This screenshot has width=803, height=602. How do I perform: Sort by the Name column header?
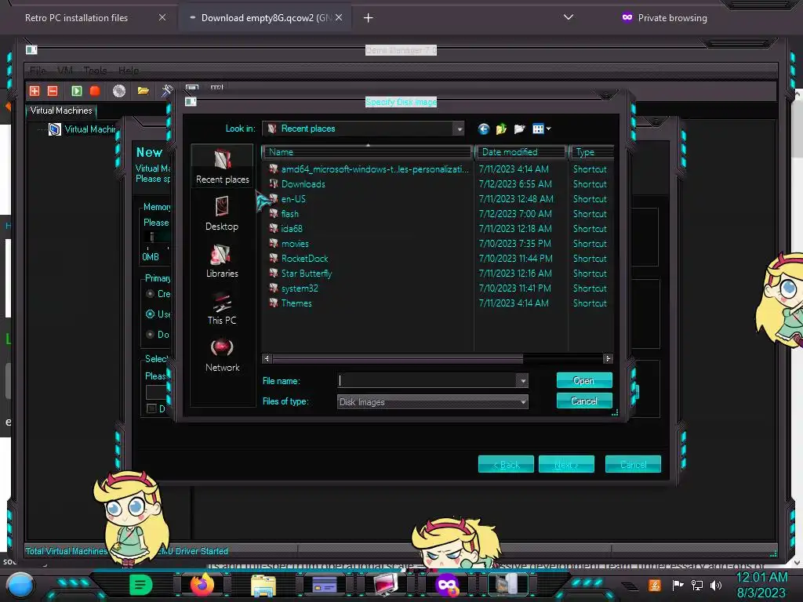click(x=367, y=152)
